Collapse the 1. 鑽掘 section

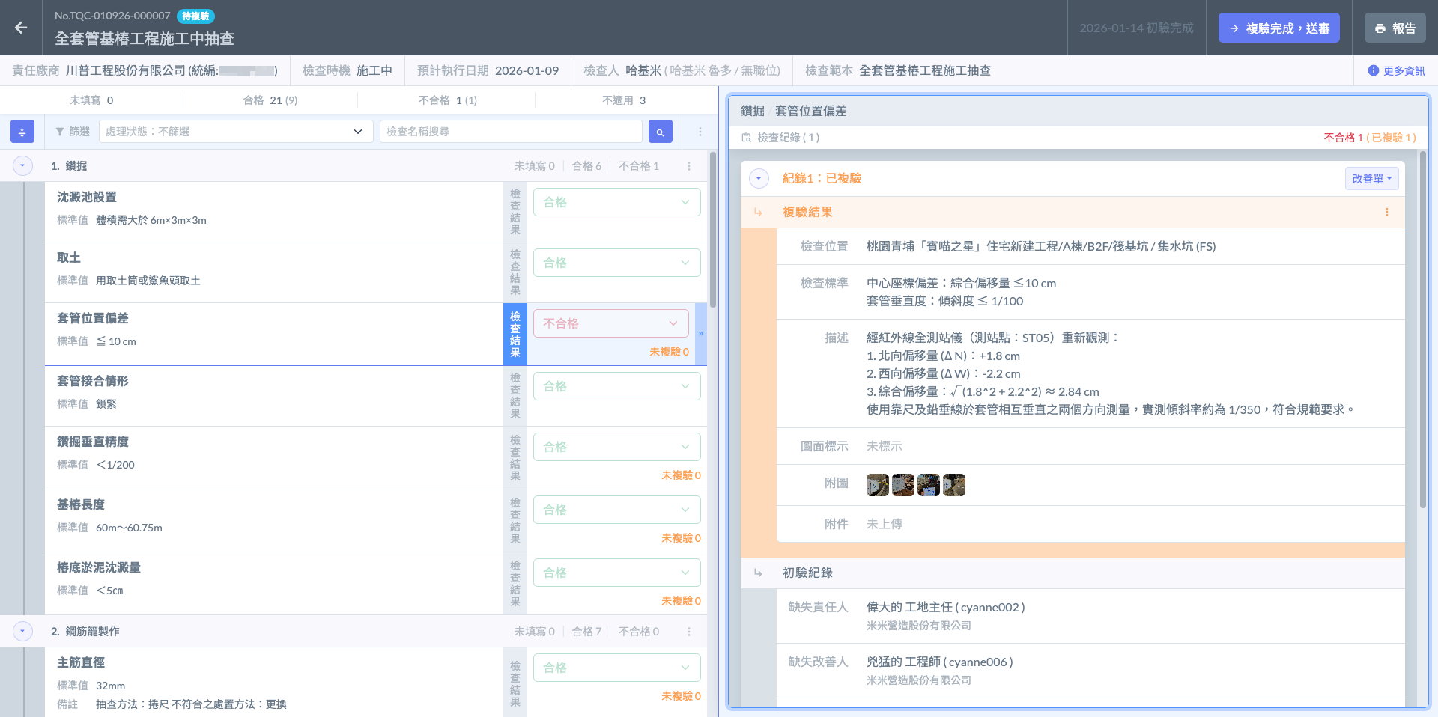[22, 166]
